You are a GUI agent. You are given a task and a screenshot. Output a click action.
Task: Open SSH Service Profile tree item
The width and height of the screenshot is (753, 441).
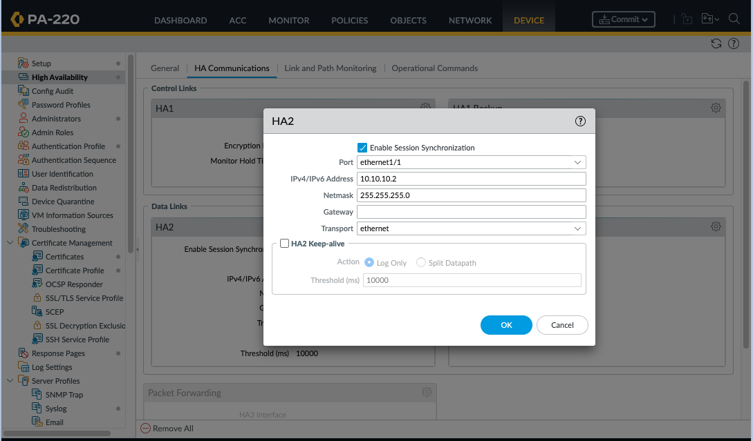point(77,340)
